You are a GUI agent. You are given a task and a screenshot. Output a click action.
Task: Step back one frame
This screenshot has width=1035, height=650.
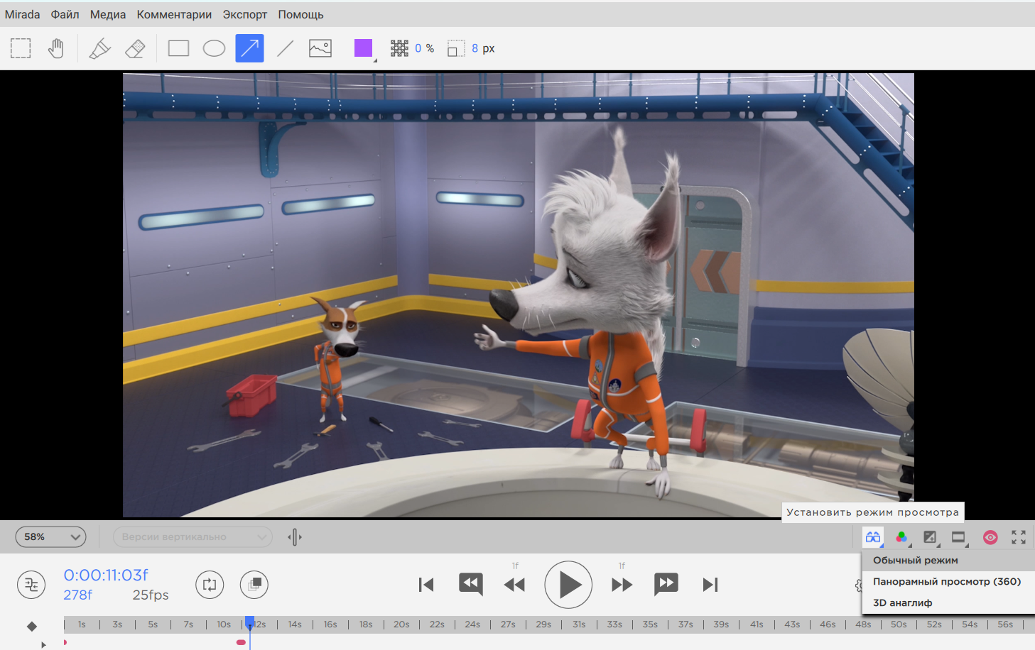(515, 585)
